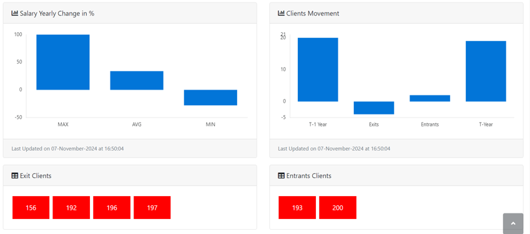The width and height of the screenshot is (530, 234).
Task: Select exit client 156 tile
Action: [31, 208]
